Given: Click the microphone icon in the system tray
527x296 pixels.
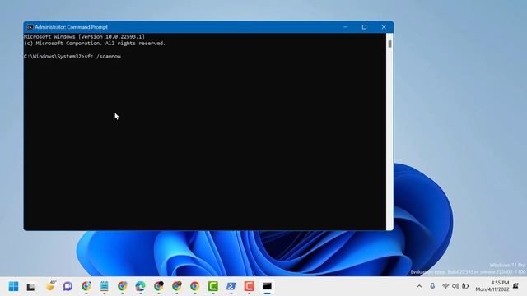Looking at the screenshot, I should click(x=432, y=286).
